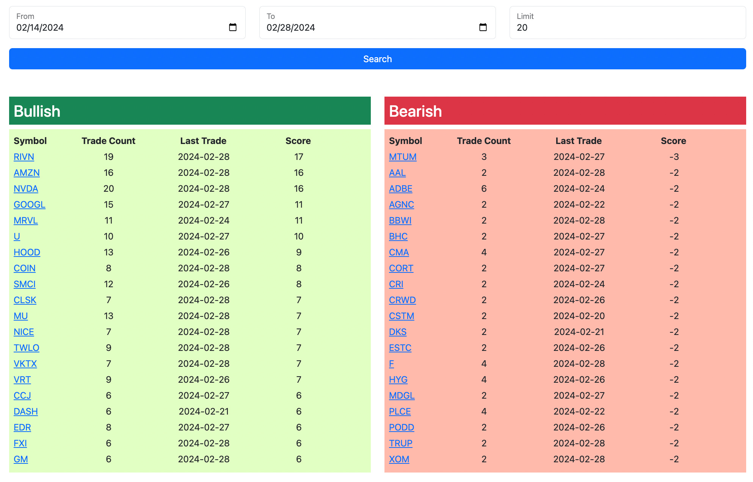Image resolution: width=753 pixels, height=482 pixels.
Task: Open the MTUM bearish symbol link
Action: pos(403,157)
